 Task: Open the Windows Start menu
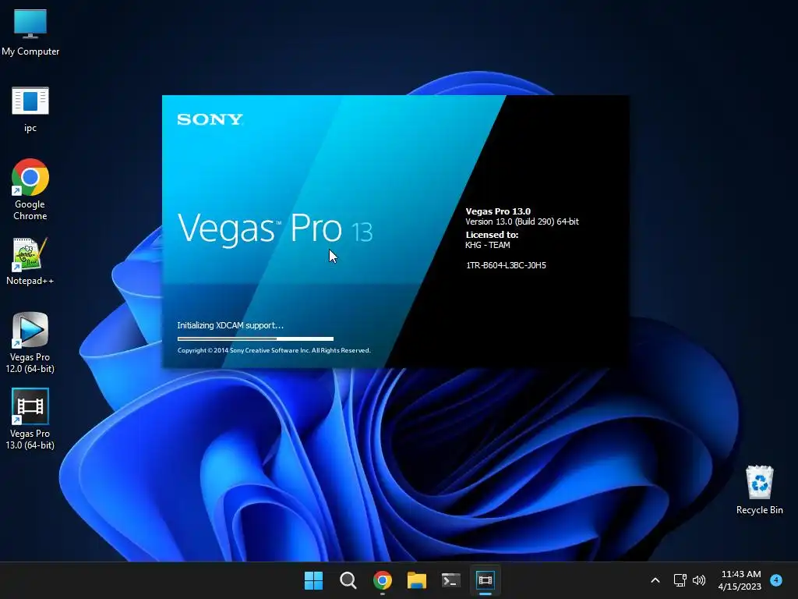[313, 580]
